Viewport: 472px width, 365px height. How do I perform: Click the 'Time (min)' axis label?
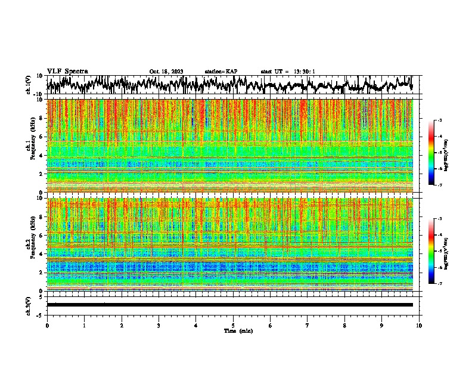(238, 331)
